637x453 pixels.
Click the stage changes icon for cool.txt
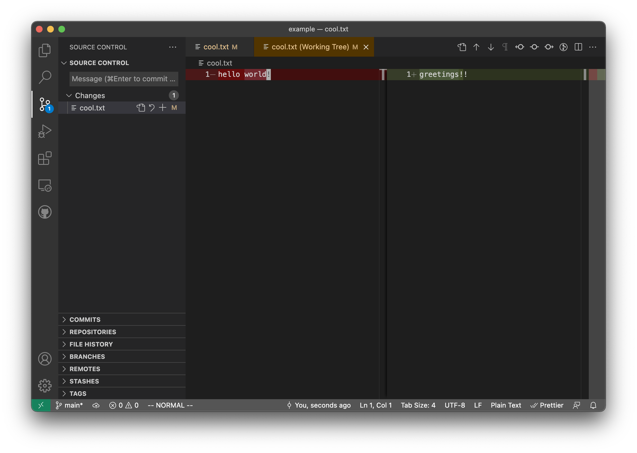coord(162,107)
